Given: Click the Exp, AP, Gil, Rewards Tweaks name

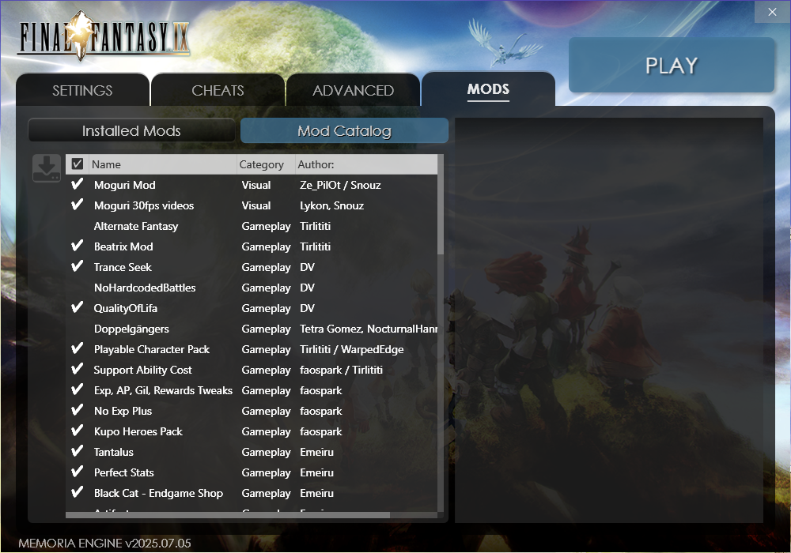Looking at the screenshot, I should pos(164,390).
